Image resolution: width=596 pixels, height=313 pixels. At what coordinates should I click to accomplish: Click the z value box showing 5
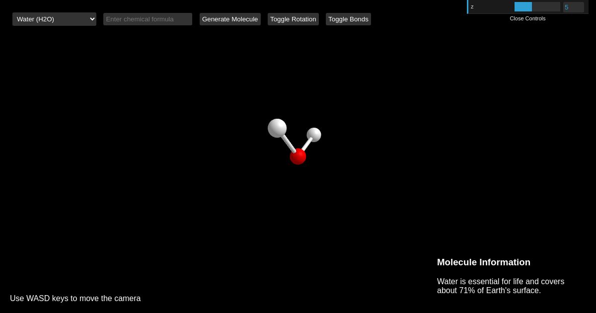pyautogui.click(x=573, y=7)
